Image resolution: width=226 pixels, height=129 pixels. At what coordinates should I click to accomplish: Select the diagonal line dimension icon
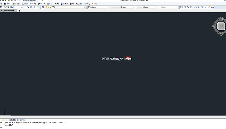pyautogui.click(x=188, y=7)
